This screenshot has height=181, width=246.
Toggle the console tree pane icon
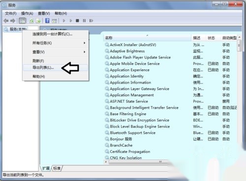pos(22,21)
